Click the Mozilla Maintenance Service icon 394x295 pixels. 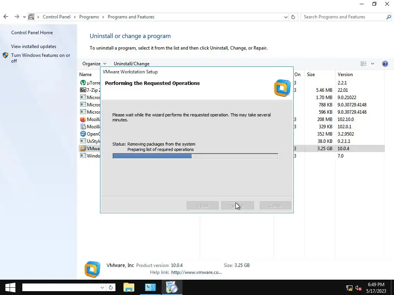pyautogui.click(x=83, y=126)
